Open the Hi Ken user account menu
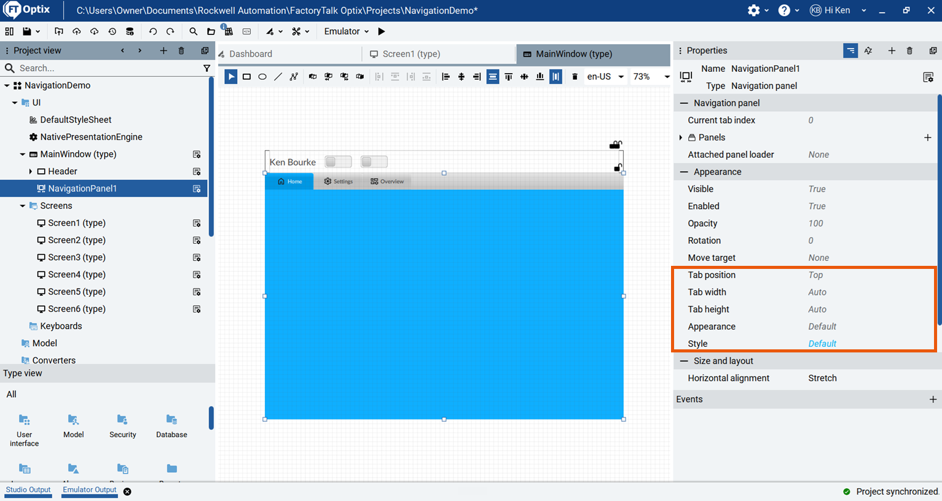This screenshot has width=942, height=501. click(839, 10)
